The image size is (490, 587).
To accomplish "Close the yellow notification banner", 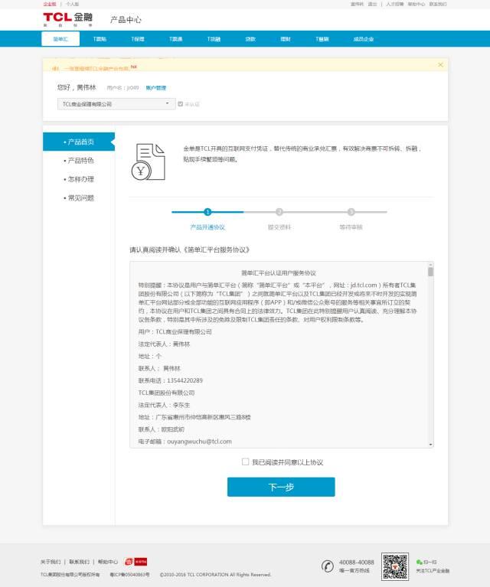I will [440, 65].
